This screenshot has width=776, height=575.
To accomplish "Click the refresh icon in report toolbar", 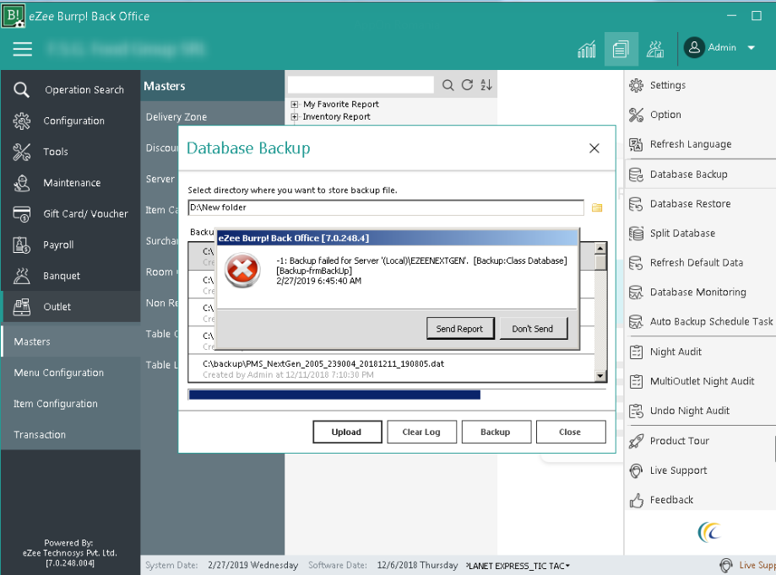I will tap(467, 85).
